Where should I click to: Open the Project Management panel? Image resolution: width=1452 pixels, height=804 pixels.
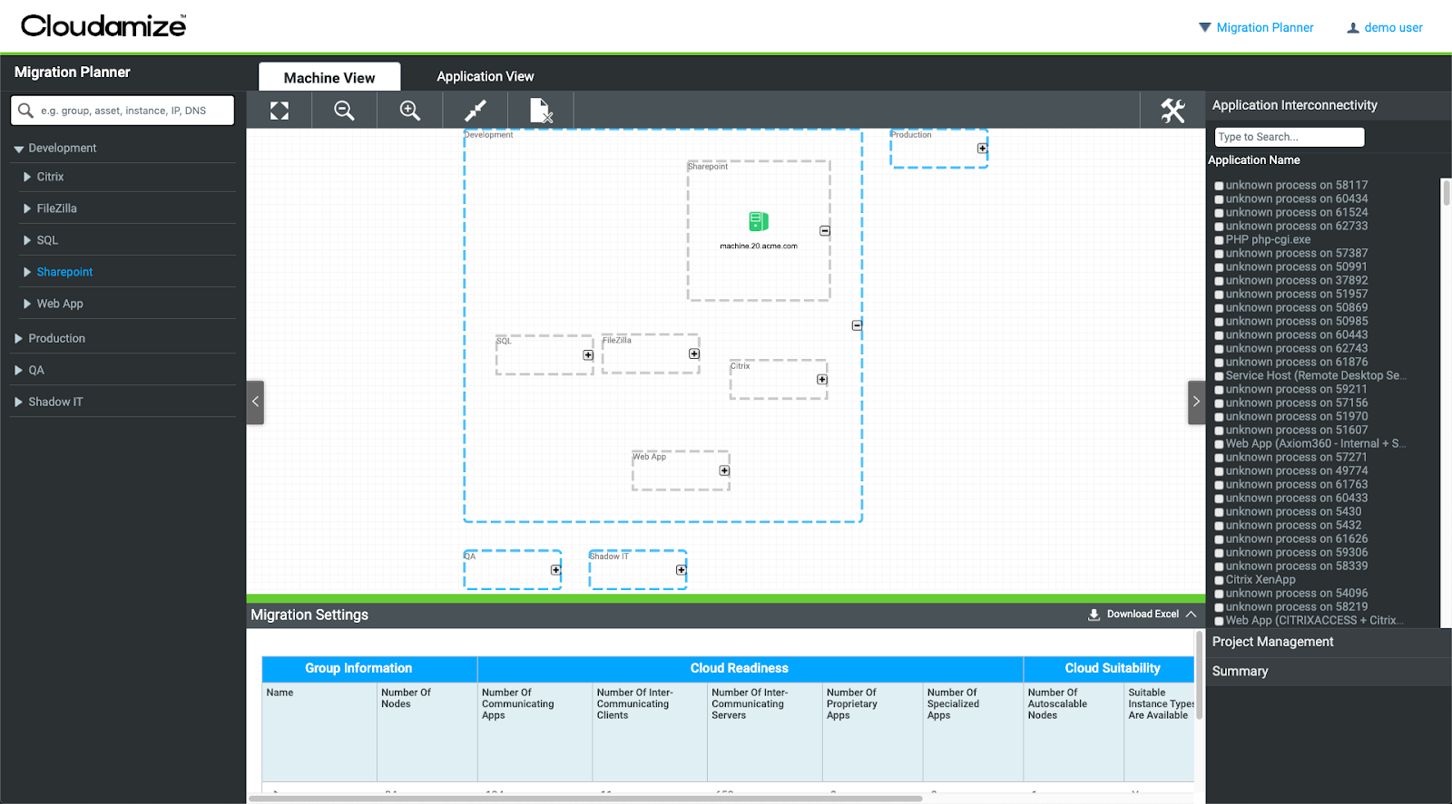pos(1272,642)
